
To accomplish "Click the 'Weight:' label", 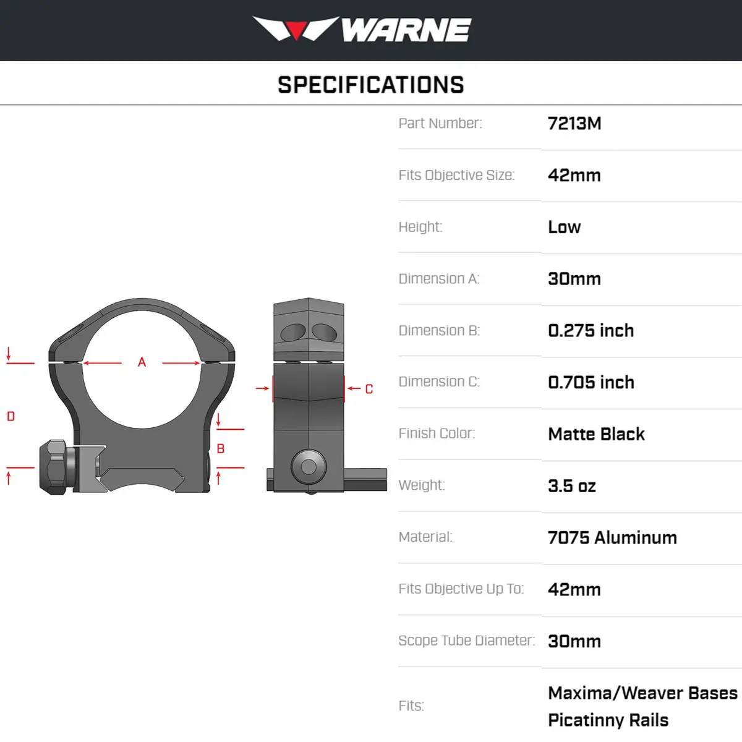I will pos(422,485).
